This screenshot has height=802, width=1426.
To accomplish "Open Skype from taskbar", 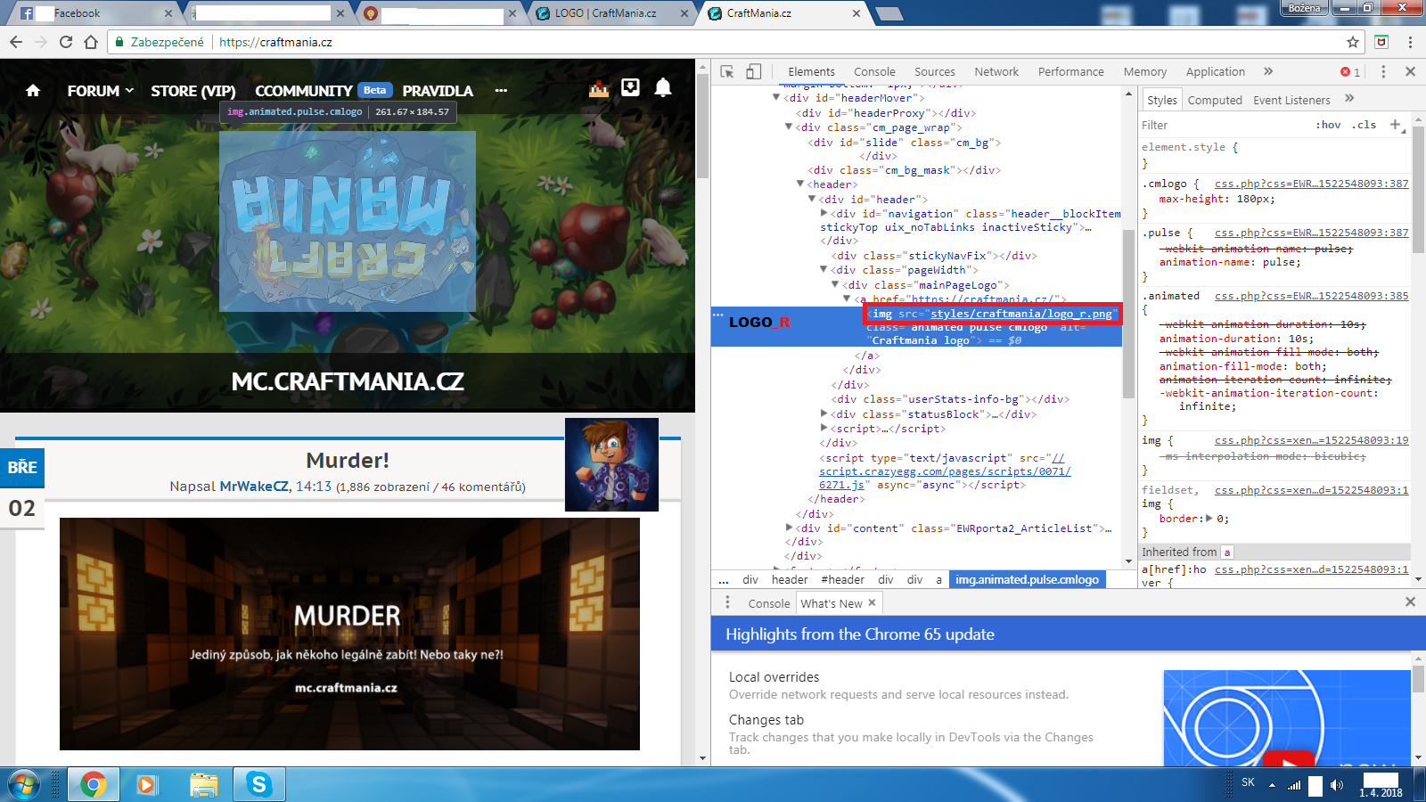I will 259,784.
